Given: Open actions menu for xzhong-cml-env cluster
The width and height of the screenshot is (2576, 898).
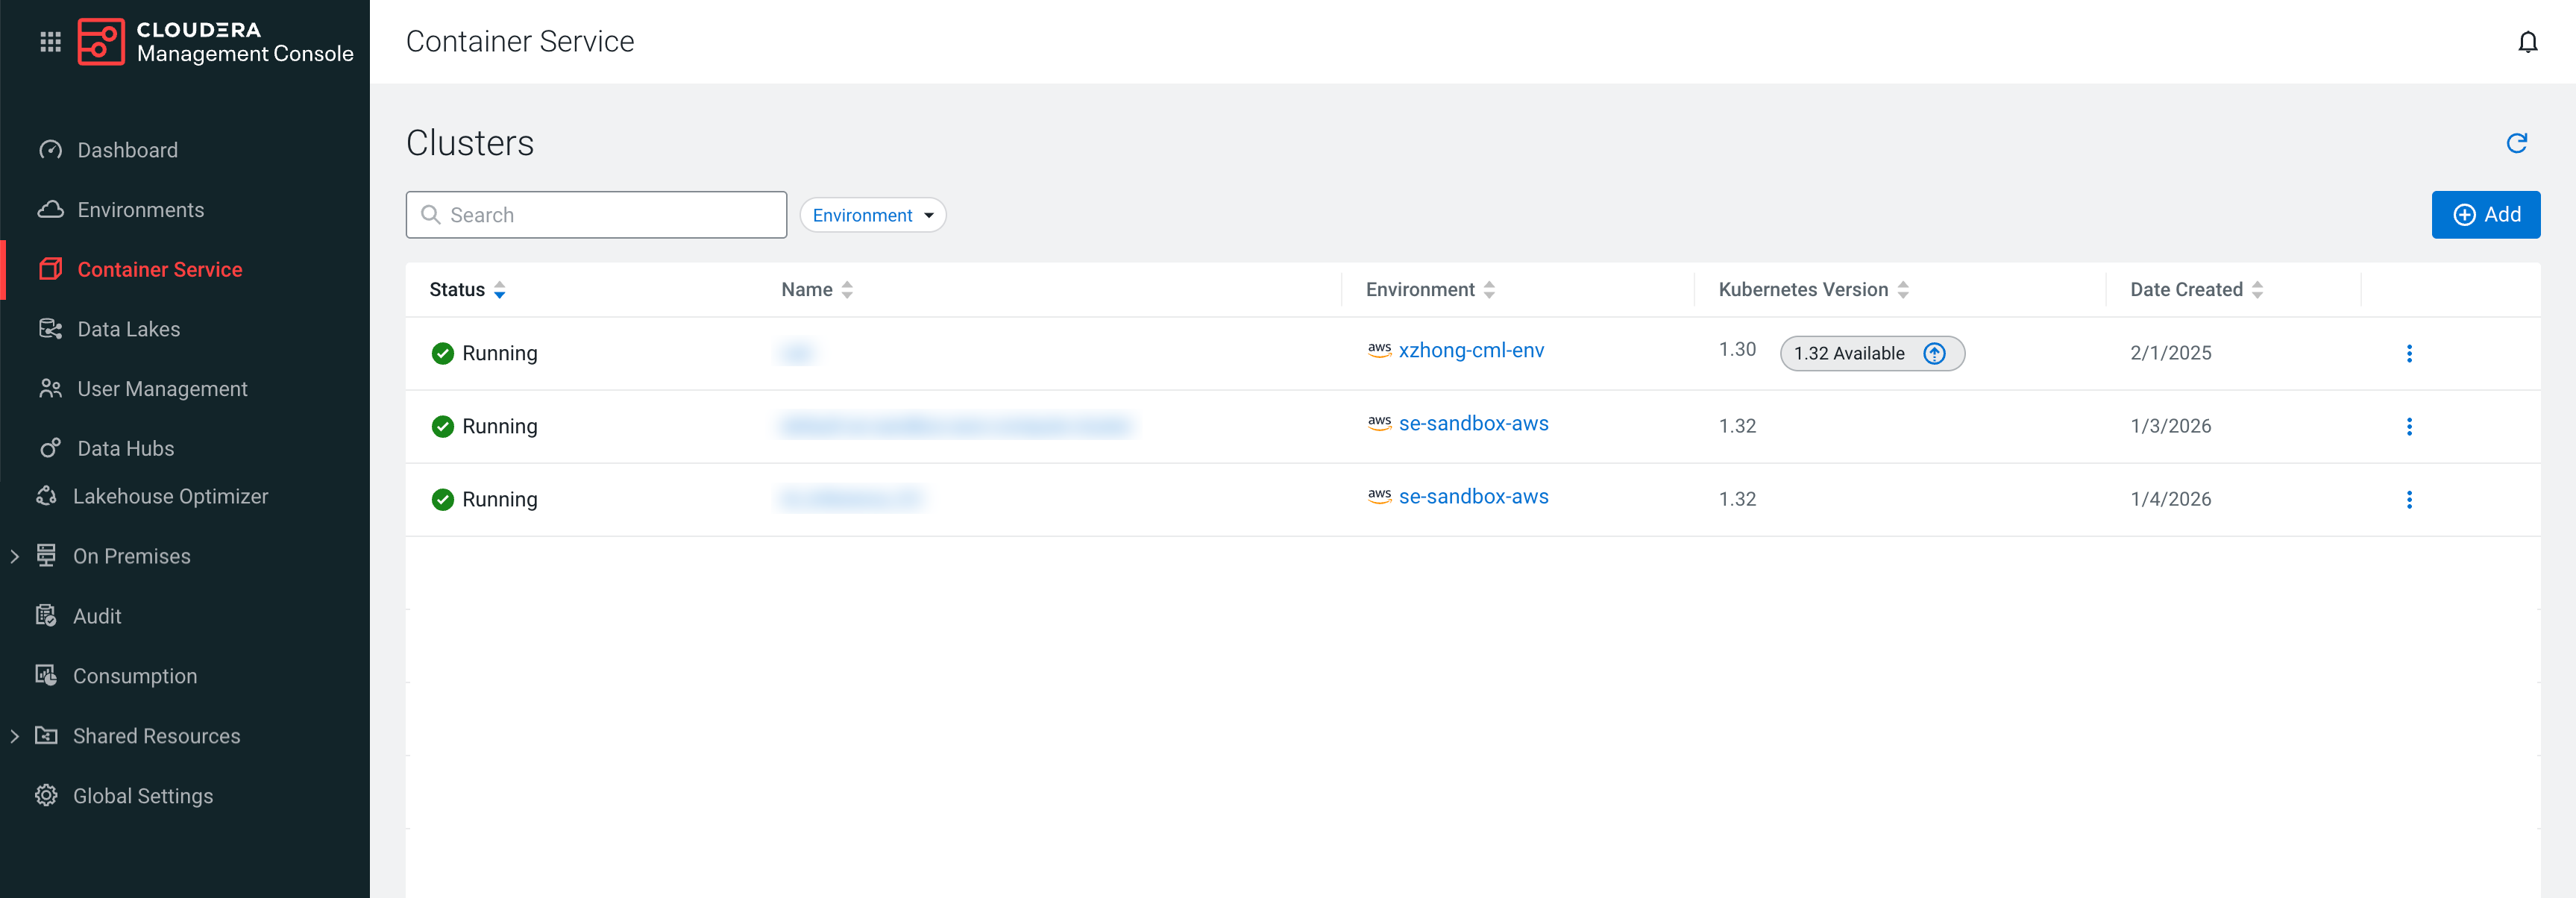Looking at the screenshot, I should click(x=2408, y=353).
